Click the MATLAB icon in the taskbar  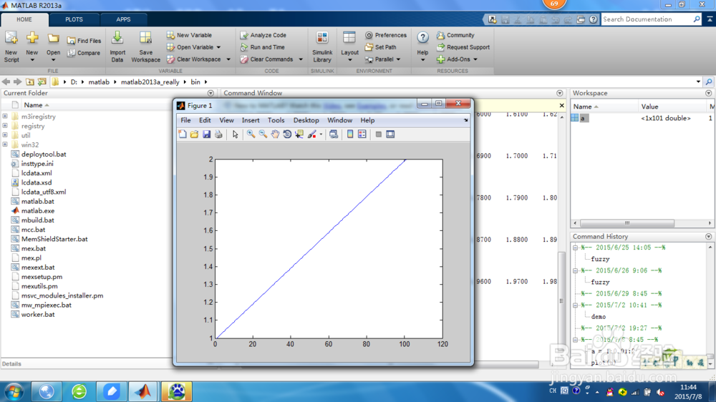coord(143,391)
